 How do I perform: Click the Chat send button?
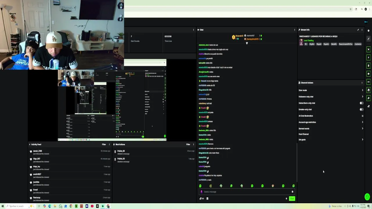(292, 199)
